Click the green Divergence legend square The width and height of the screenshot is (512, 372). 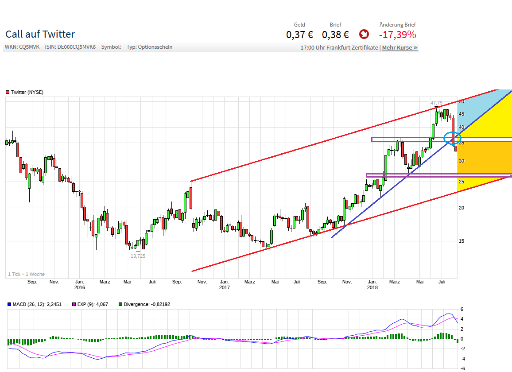(120, 304)
